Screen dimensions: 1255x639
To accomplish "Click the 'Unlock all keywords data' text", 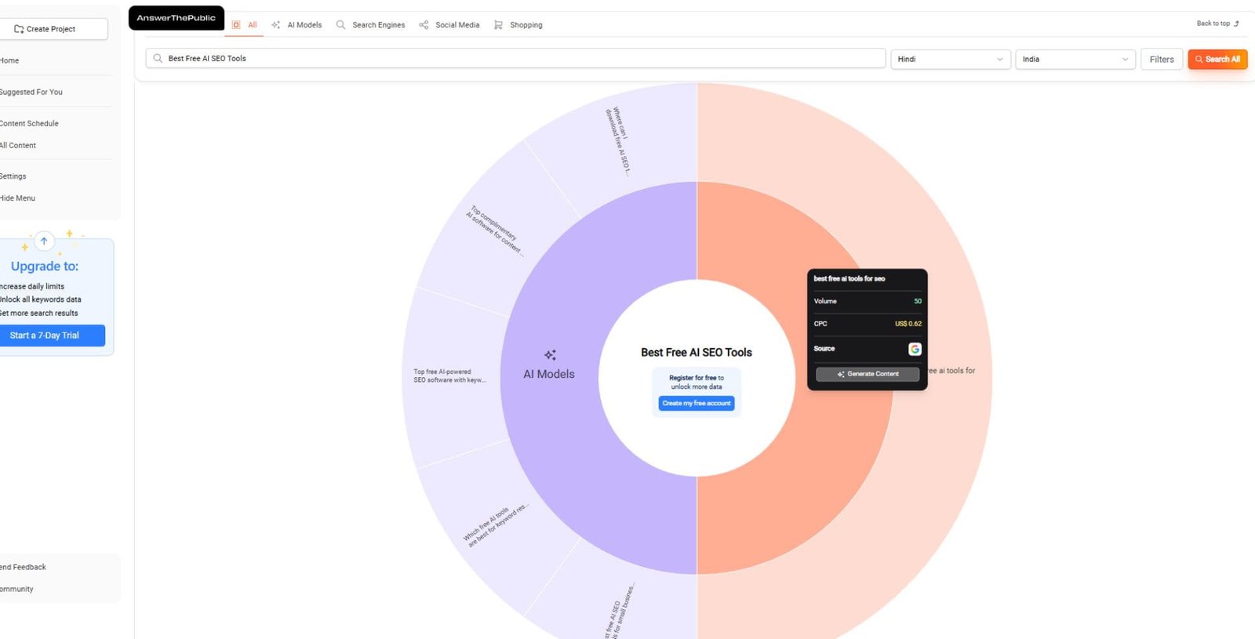I will pos(40,300).
